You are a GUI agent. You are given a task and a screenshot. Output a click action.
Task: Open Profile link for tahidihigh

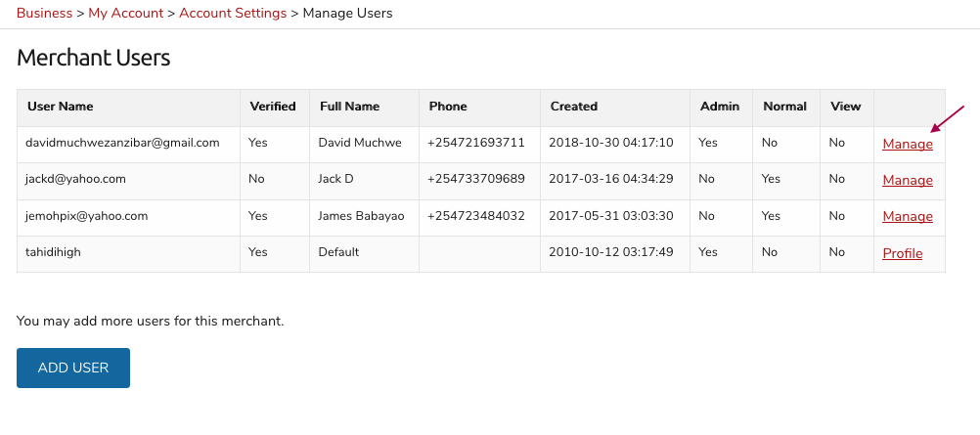click(x=903, y=254)
